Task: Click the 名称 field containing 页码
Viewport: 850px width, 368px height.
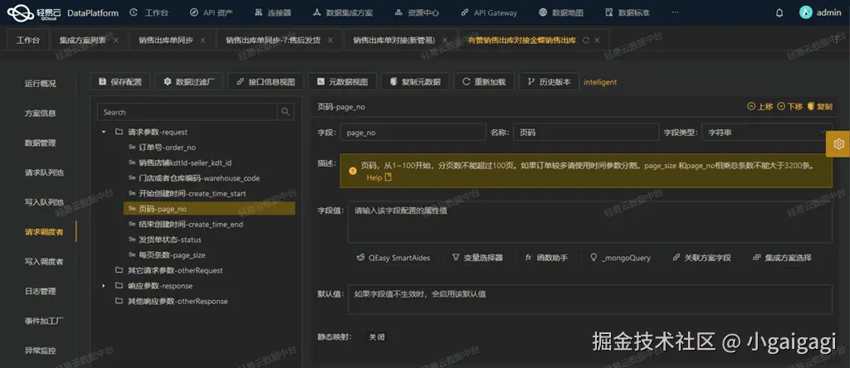Action: coord(586,132)
